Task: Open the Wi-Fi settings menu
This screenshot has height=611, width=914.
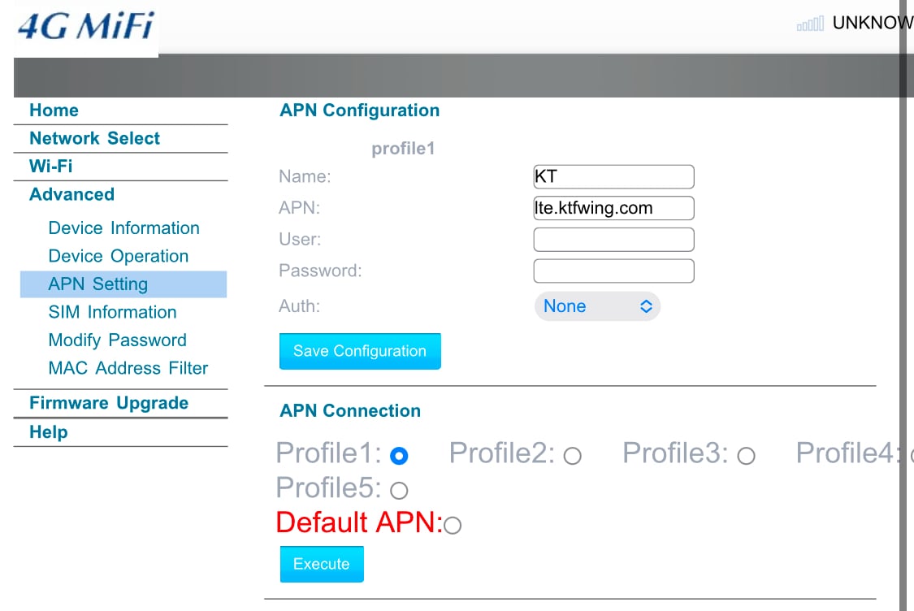Action: (50, 167)
